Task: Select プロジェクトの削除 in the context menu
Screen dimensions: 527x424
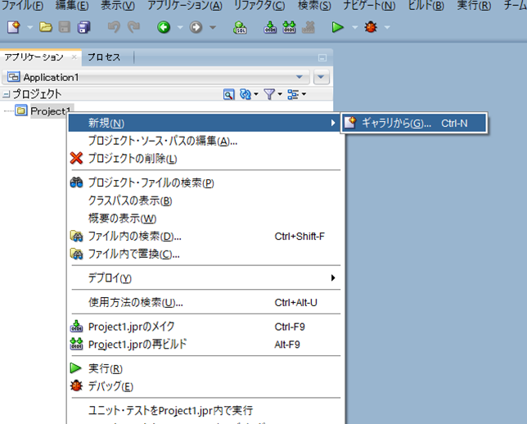Action: 131,158
